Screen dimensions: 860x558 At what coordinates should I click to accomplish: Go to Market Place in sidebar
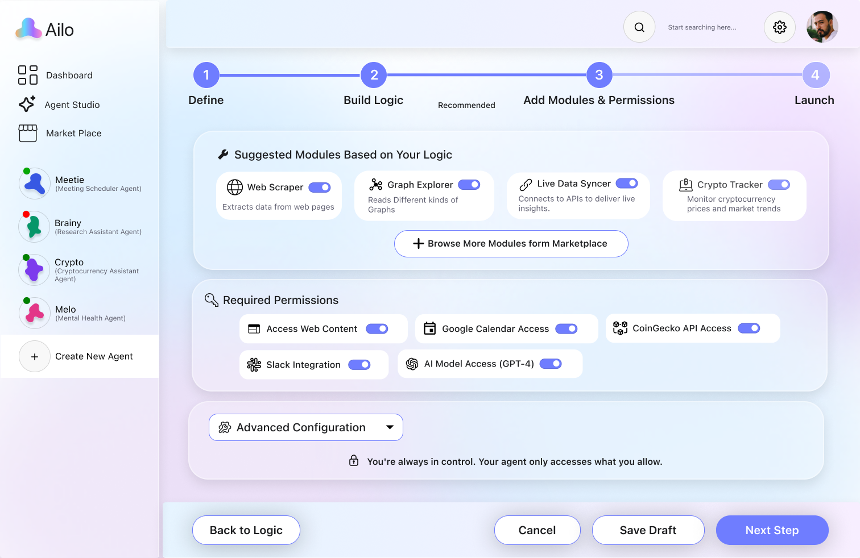point(73,134)
